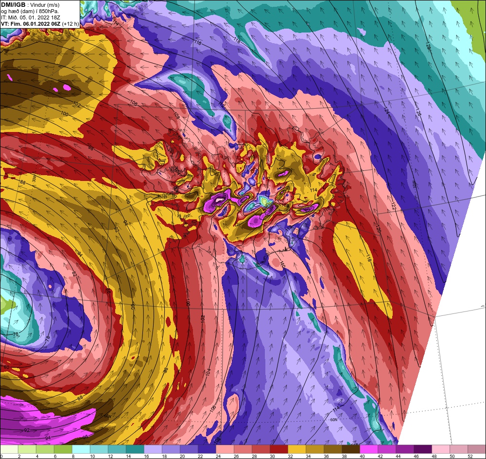
Task: Click the '76' contour label near the low
Action: [16, 335]
